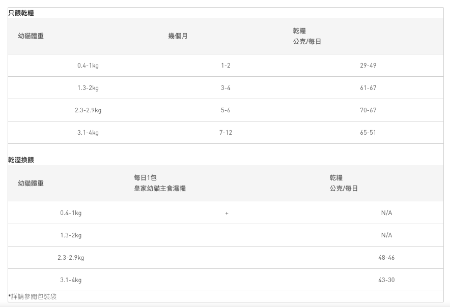Image resolution: width=450 pixels, height=307 pixels.
Task: Click the 65-51 grams value
Action: 368,133
